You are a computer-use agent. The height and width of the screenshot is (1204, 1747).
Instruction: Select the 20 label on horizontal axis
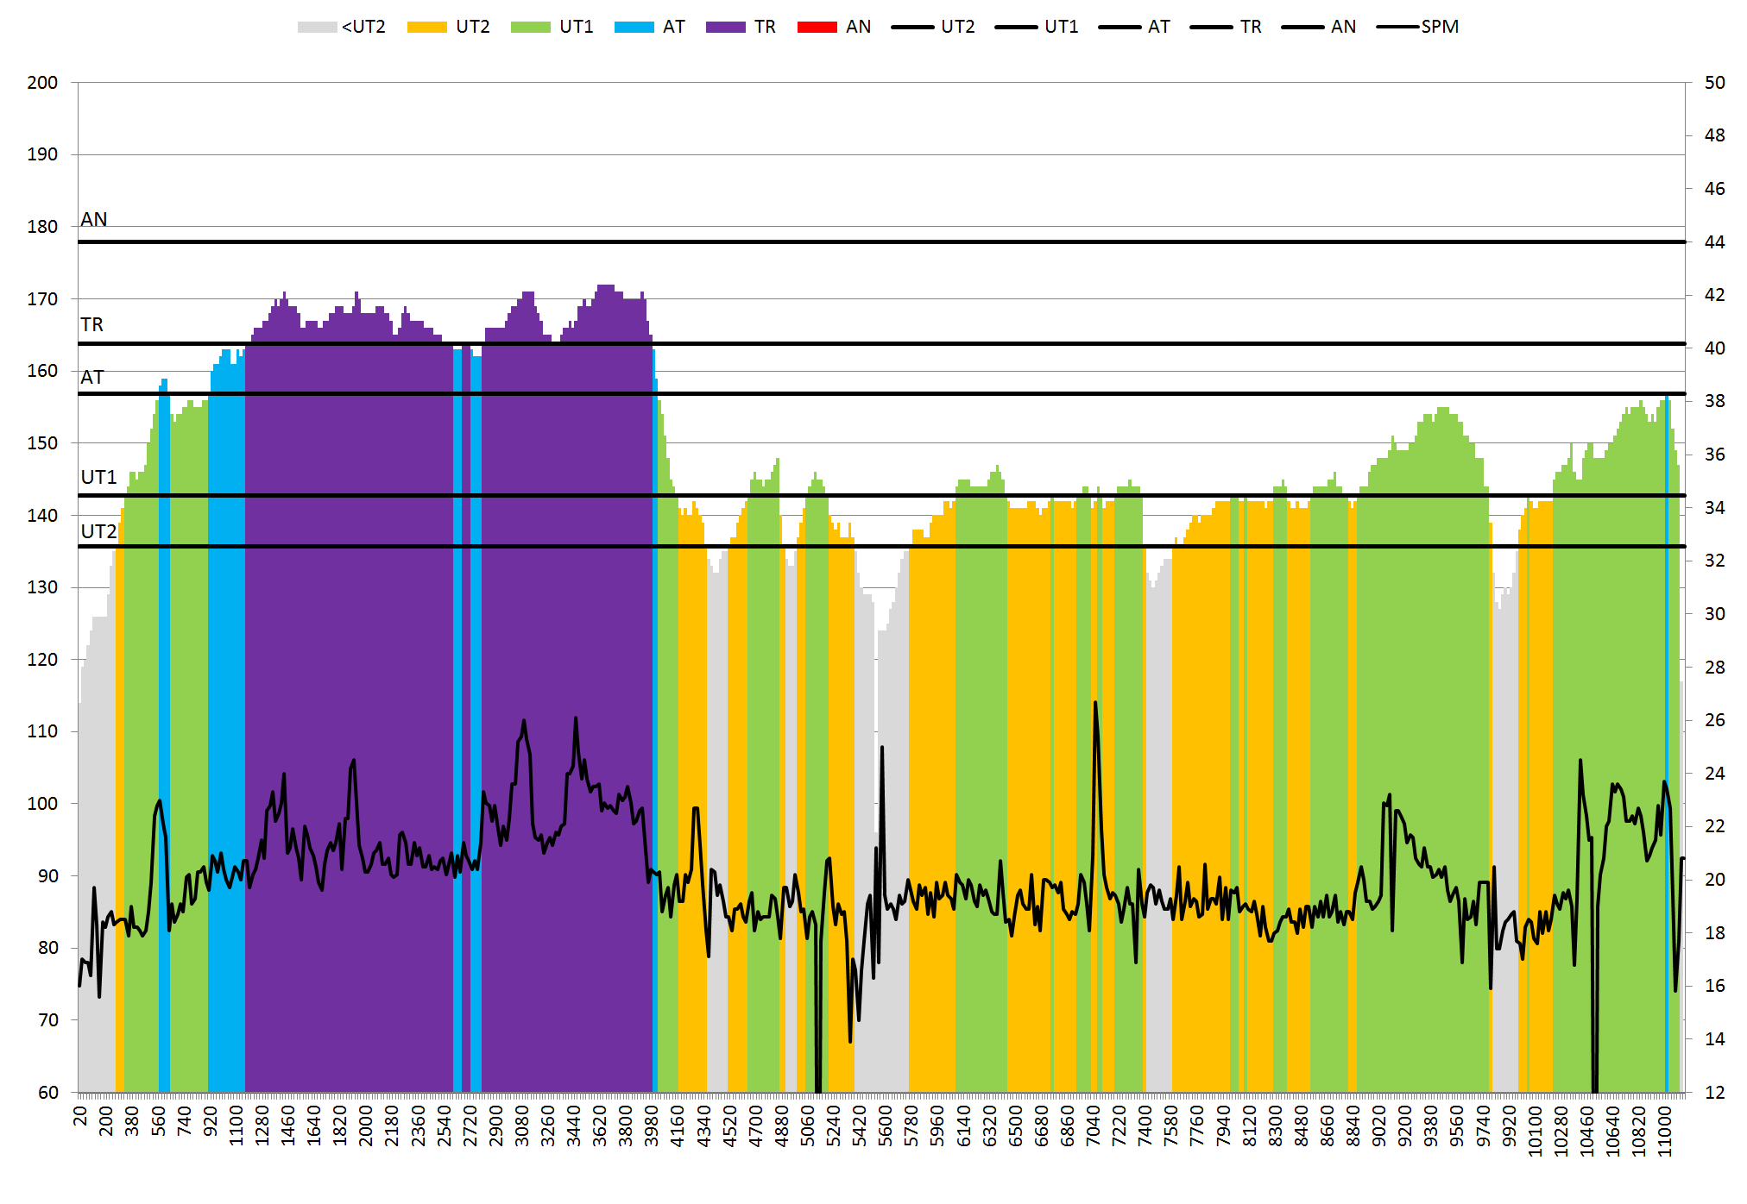point(80,1117)
